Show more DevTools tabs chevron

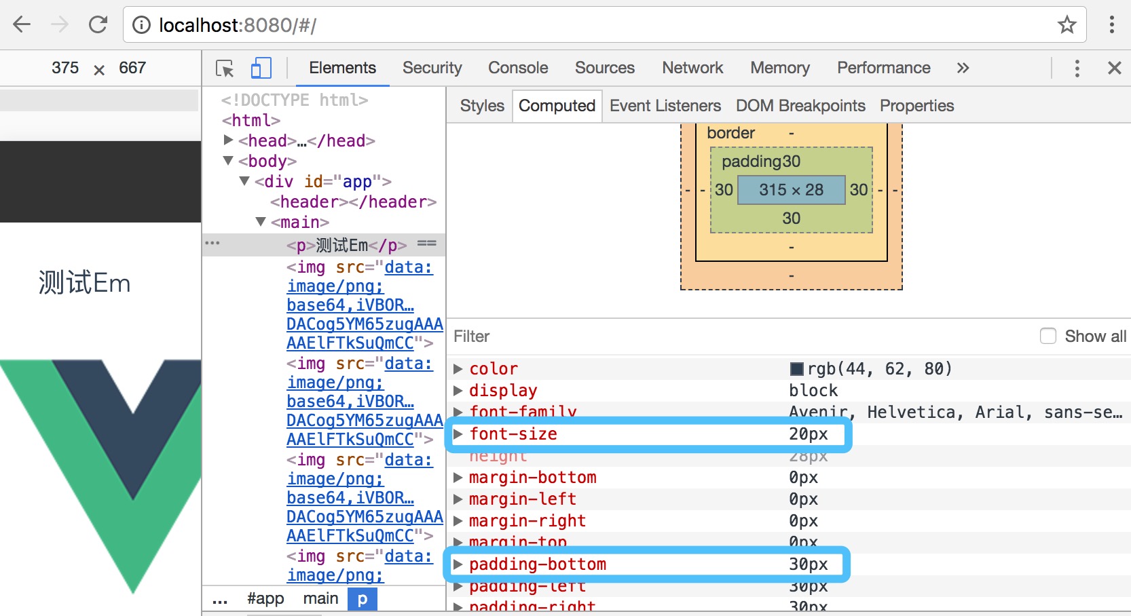(963, 68)
